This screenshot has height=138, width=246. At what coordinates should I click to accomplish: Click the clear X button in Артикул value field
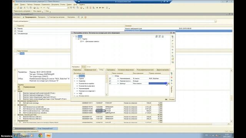click(169, 84)
